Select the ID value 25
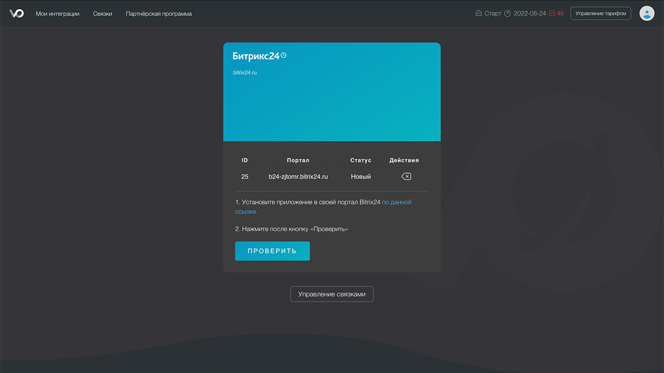This screenshot has height=373, width=664. [245, 177]
